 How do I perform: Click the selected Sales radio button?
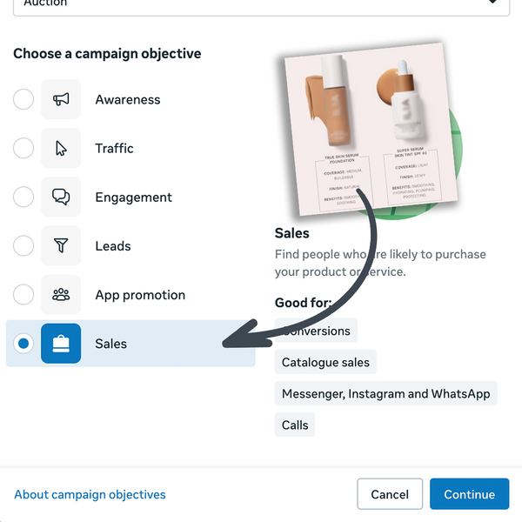[x=23, y=344]
